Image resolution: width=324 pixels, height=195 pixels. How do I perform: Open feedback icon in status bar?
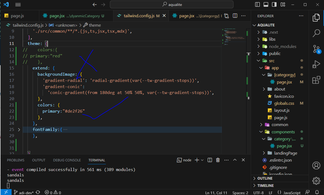tap(307, 193)
